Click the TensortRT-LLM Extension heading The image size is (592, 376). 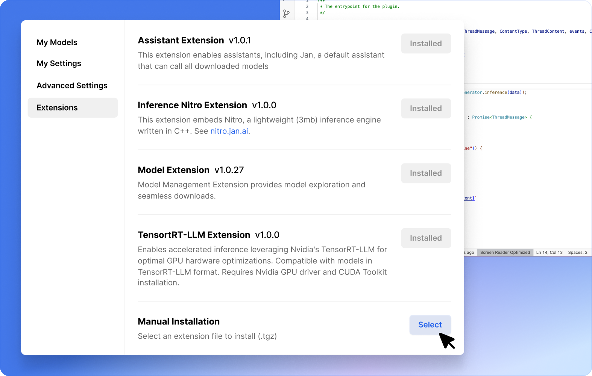click(x=194, y=235)
